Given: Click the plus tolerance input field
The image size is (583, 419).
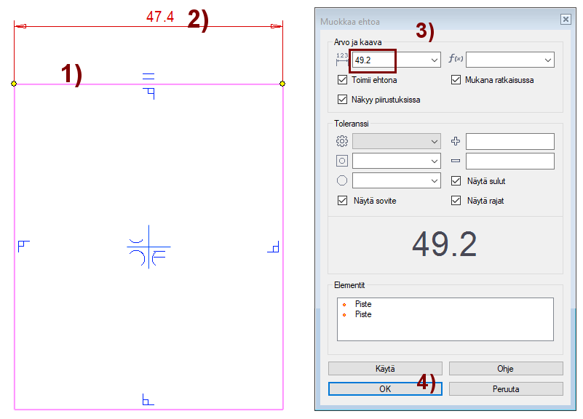Looking at the screenshot, I should coord(509,141).
